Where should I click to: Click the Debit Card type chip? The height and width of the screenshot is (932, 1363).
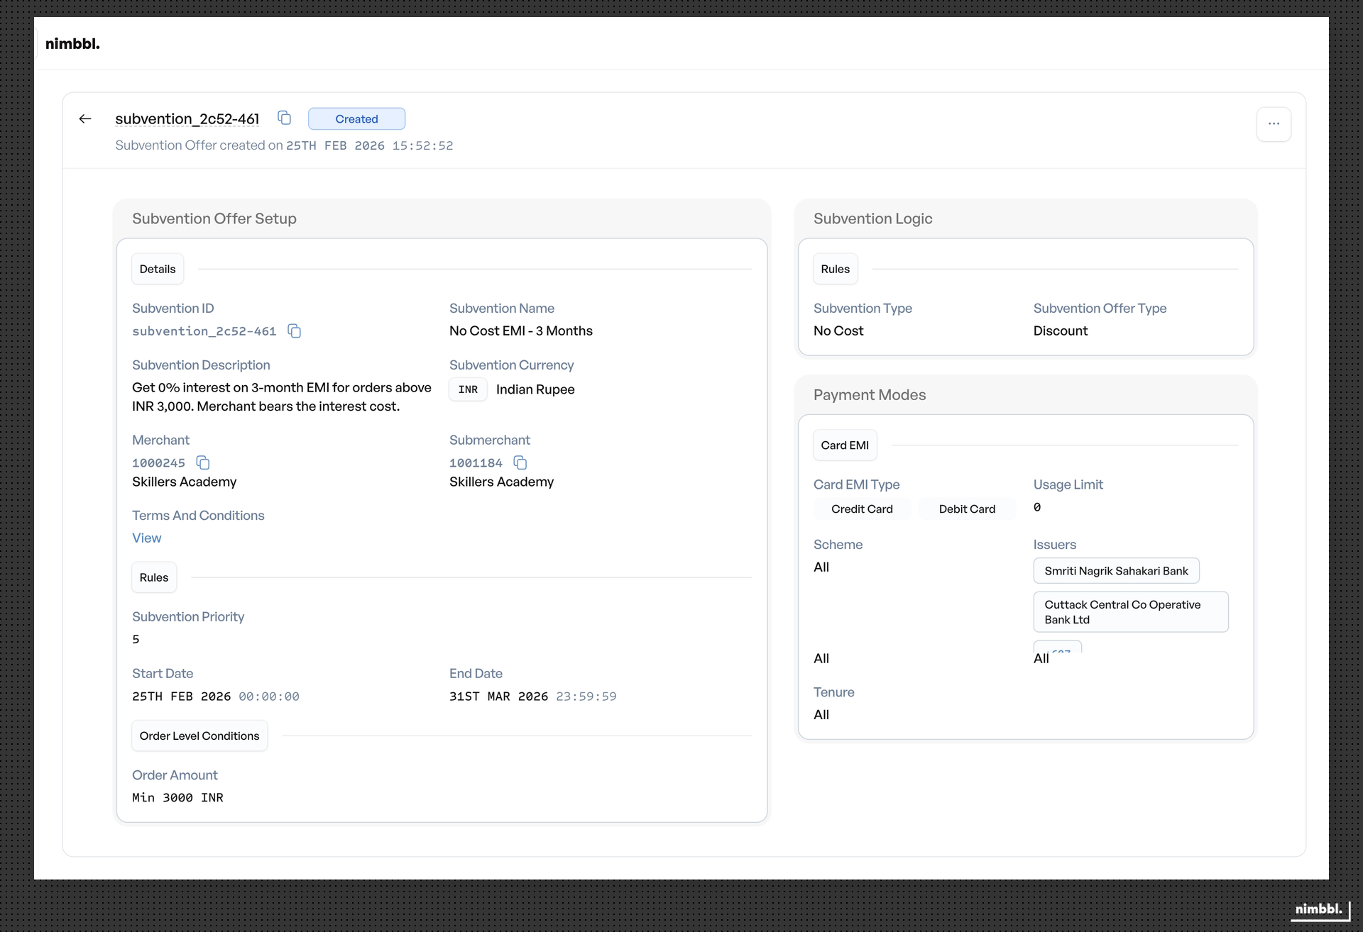coord(967,509)
